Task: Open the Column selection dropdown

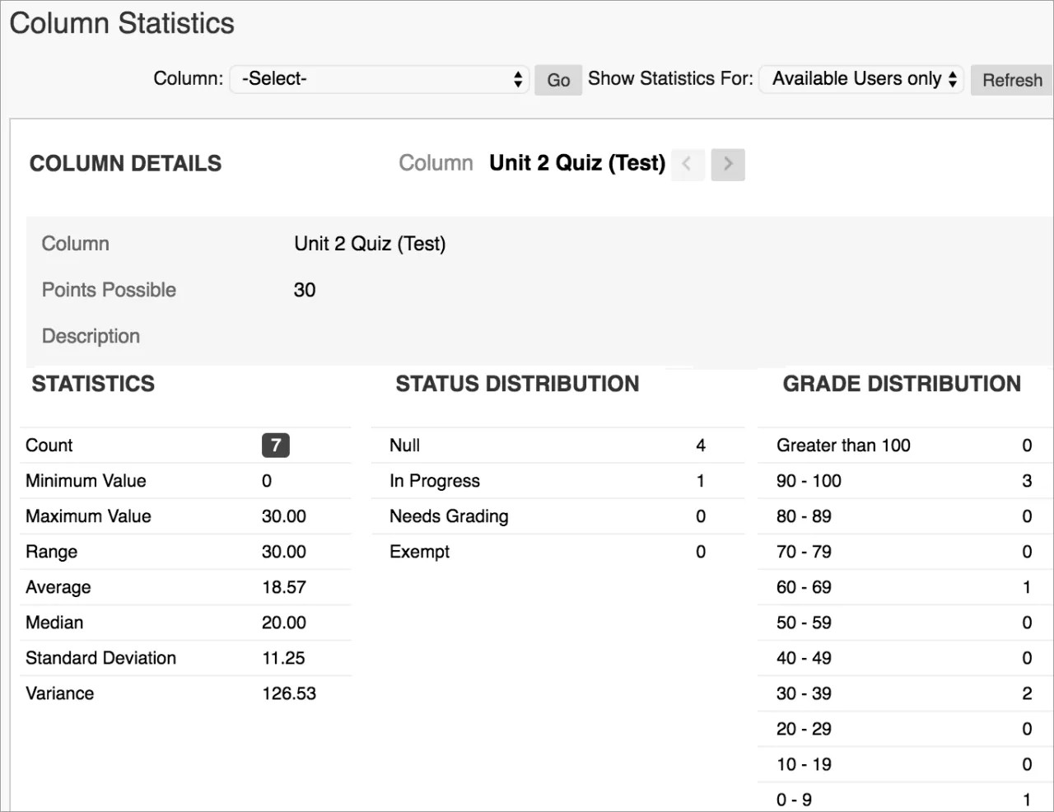Action: [x=379, y=79]
